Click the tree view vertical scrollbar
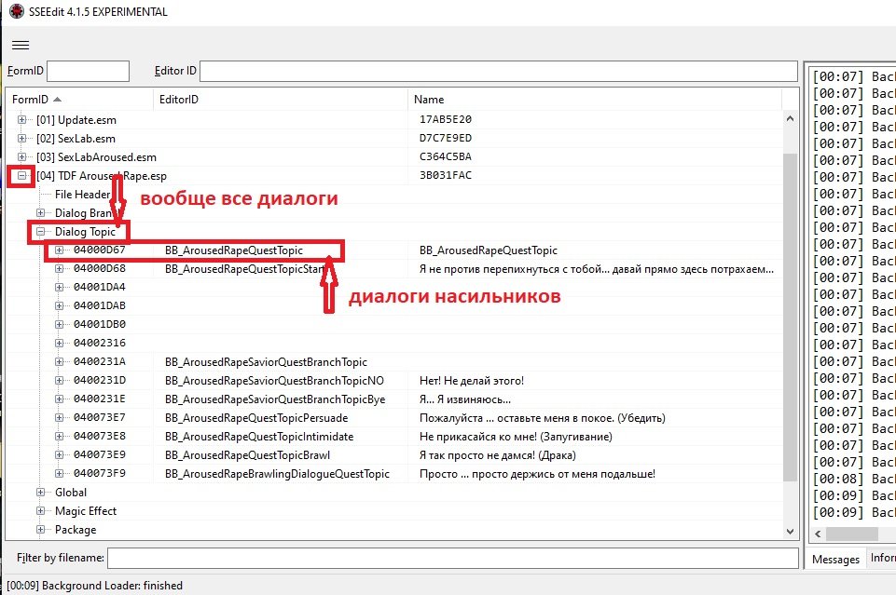 [x=792, y=317]
